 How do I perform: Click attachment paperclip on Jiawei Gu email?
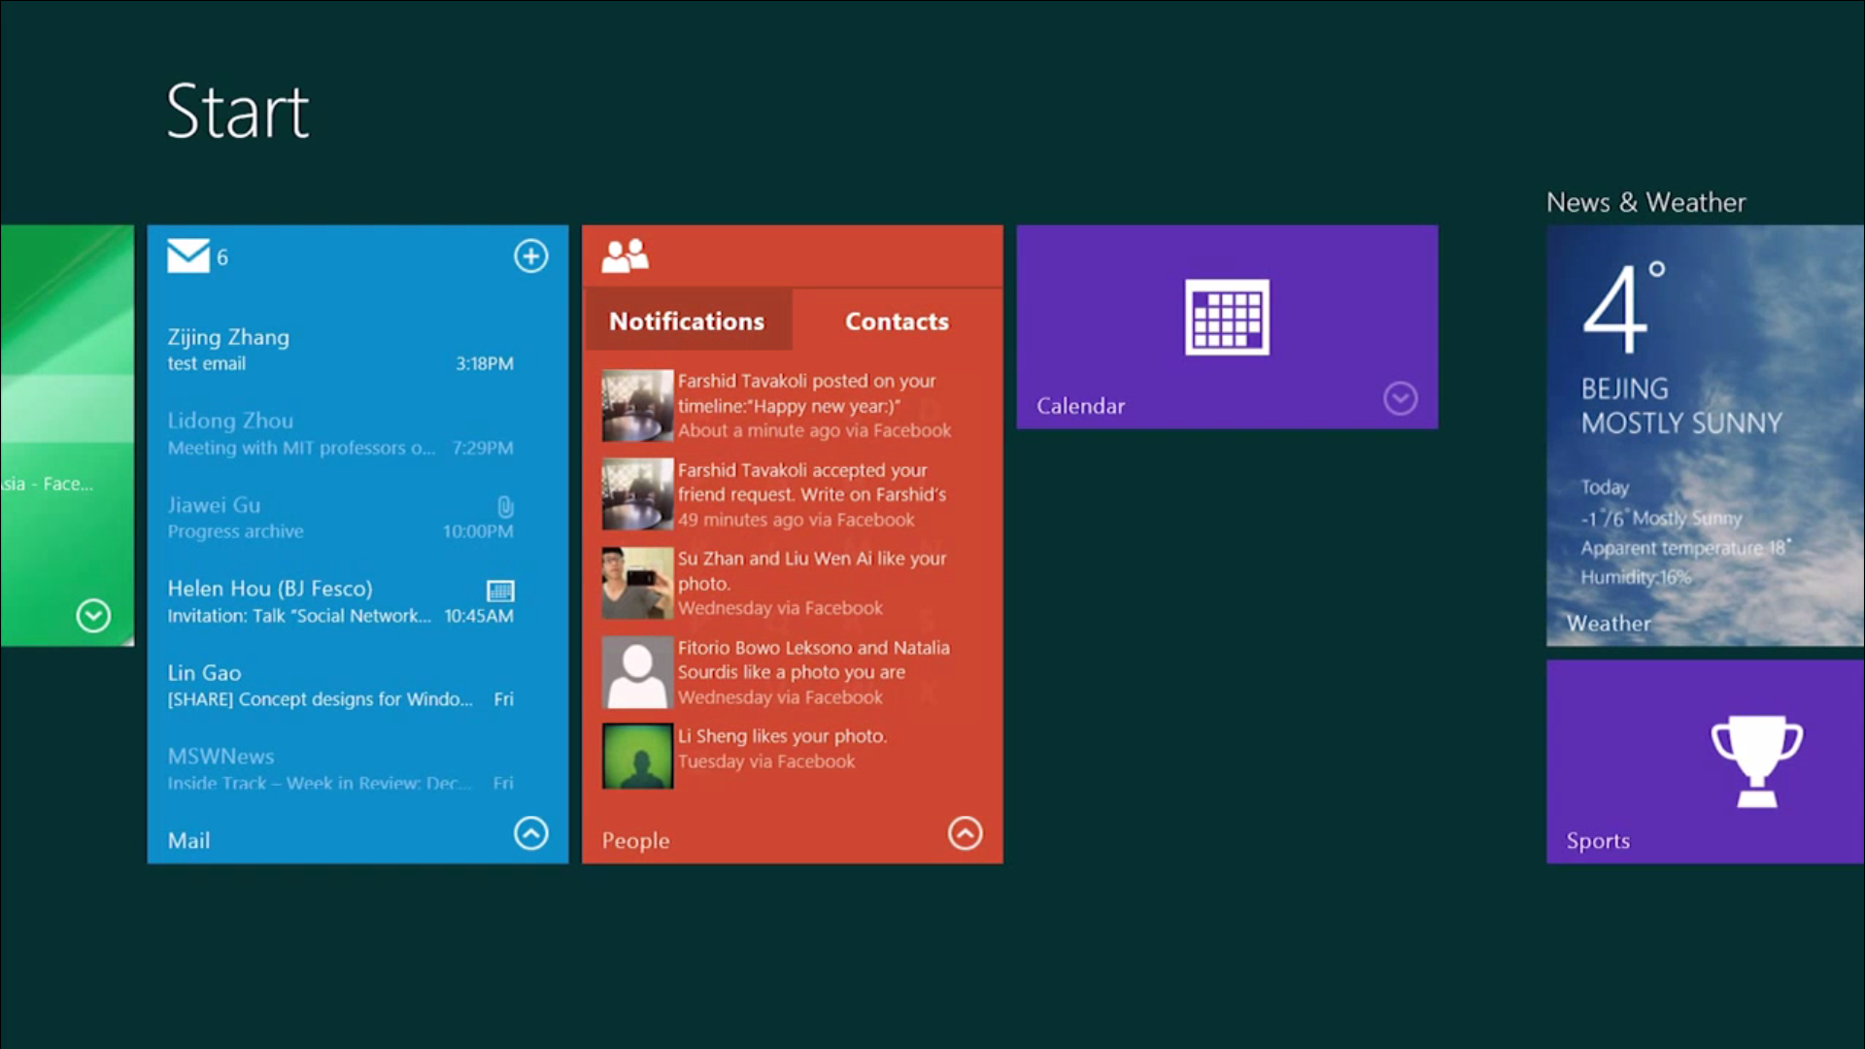pyautogui.click(x=505, y=507)
